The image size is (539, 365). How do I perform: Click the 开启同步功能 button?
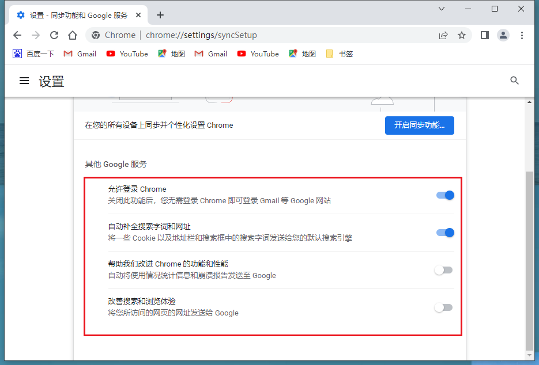[x=419, y=126]
